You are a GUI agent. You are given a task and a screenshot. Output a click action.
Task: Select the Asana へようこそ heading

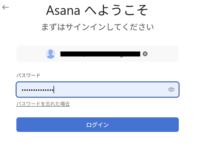pos(97,10)
